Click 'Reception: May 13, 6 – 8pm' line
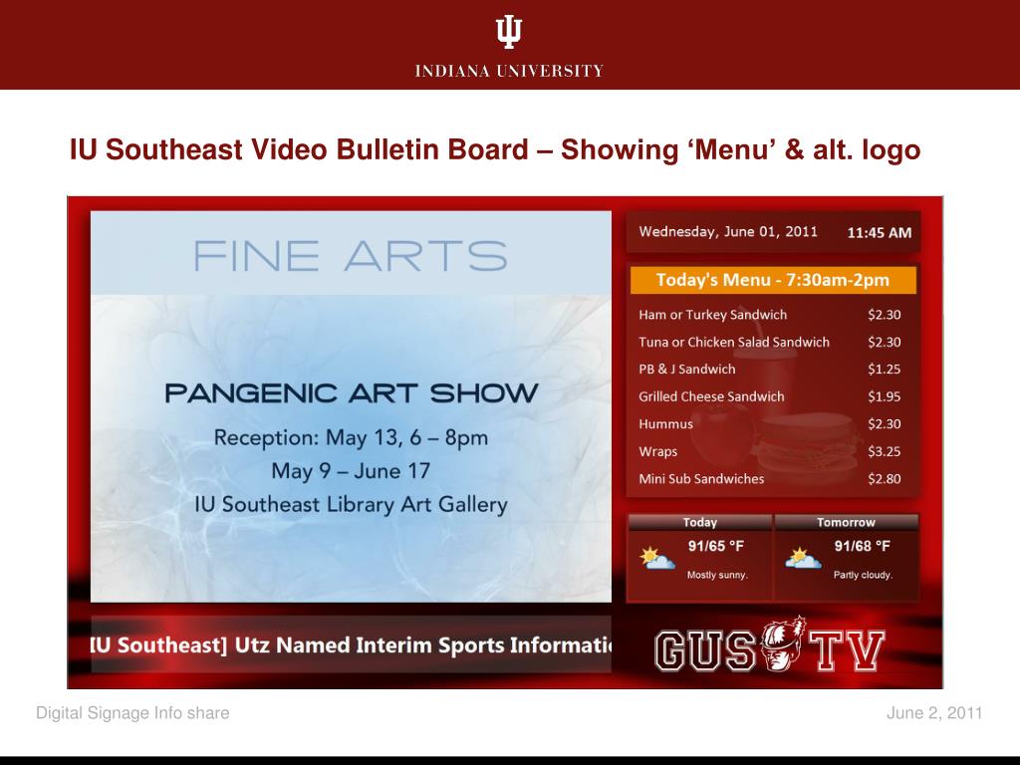The height and width of the screenshot is (765, 1020). [x=352, y=438]
